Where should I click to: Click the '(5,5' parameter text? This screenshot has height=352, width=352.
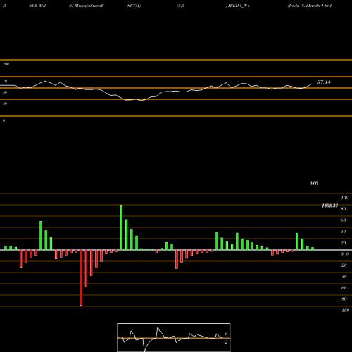181,6
